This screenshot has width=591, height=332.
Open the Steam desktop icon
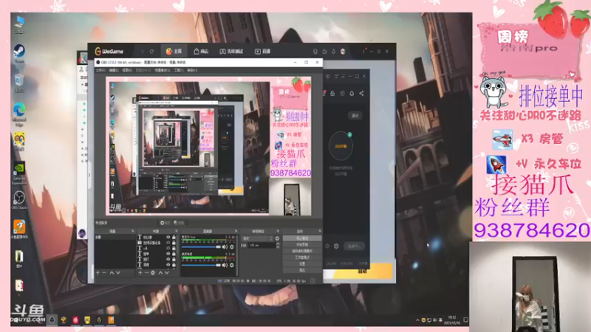pos(19,53)
